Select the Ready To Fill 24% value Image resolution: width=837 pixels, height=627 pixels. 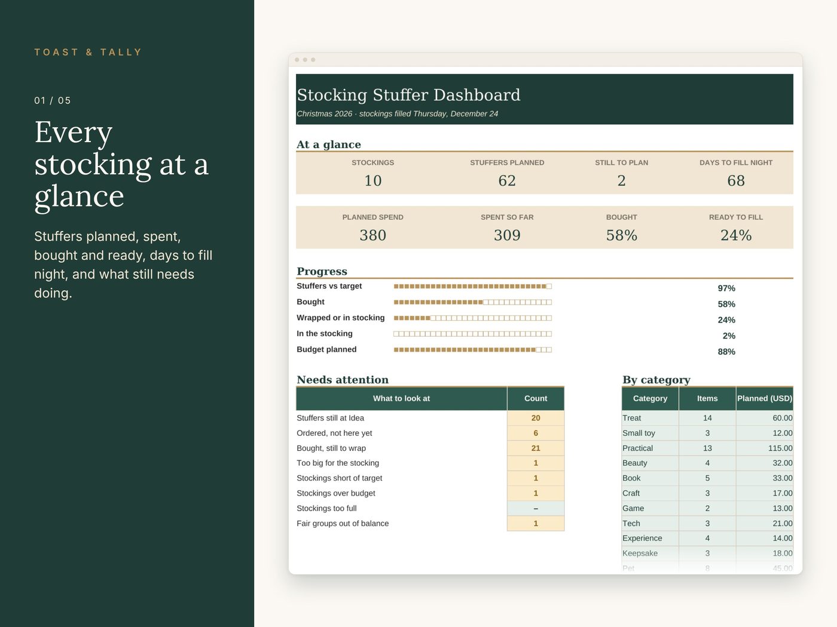pyautogui.click(x=736, y=235)
